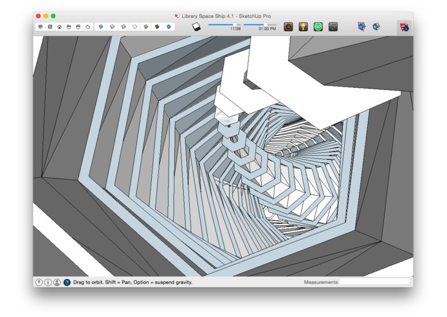447x317 pixels.
Task: Click the Measurements input box
Action: (x=374, y=282)
